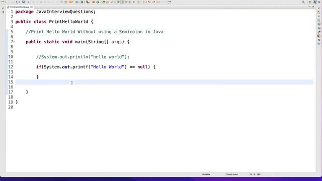Open the blue square icon view in right trim
This screenshot has height=181, width=322.
coord(319,24)
